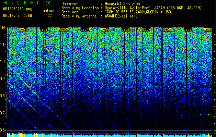This screenshot has height=137, width=216.
Task: Click the meteor echo blip beneath 0300
Action: tap(208, 114)
